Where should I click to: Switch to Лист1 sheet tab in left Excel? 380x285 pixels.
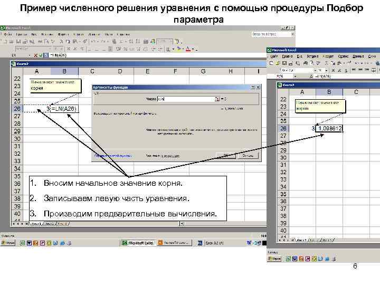coord(36,224)
